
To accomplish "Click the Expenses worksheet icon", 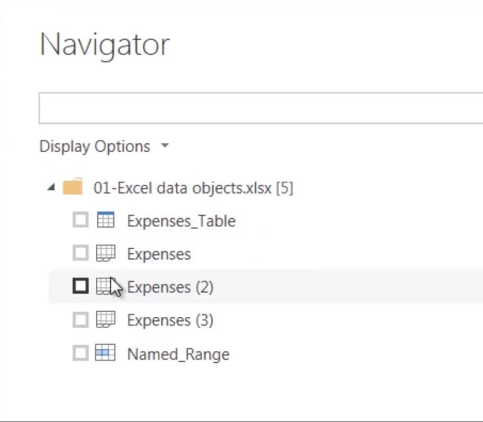I will coord(106,253).
